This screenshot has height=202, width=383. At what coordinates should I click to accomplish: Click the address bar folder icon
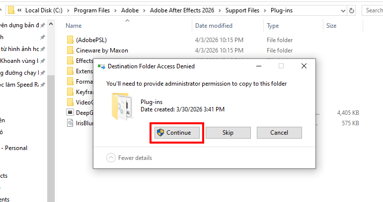click(x=11, y=10)
